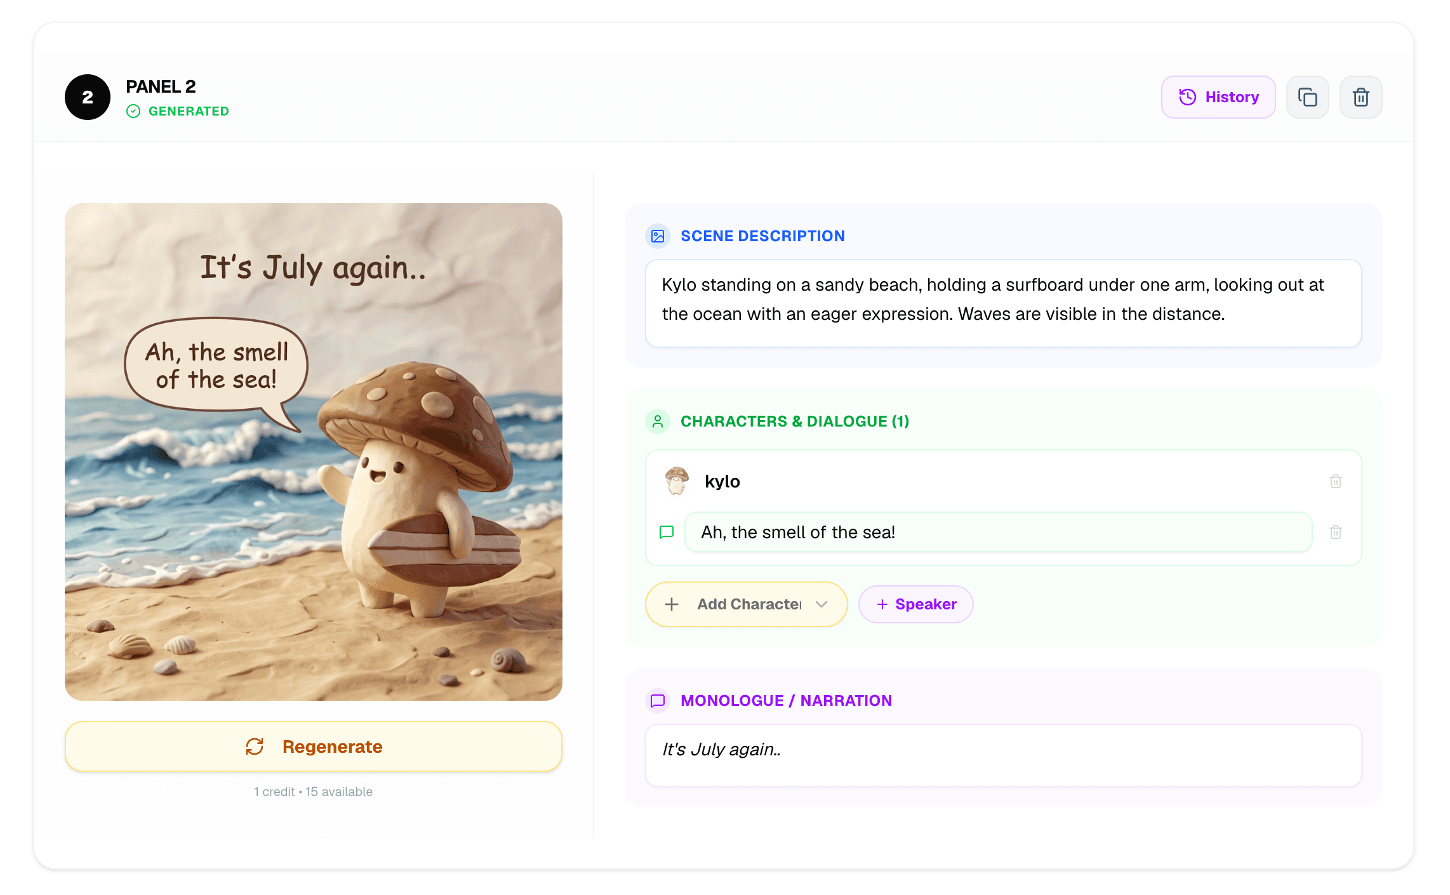Viewport: 1450px width, 895px height.
Task: Click the + Speaker button
Action: (915, 604)
